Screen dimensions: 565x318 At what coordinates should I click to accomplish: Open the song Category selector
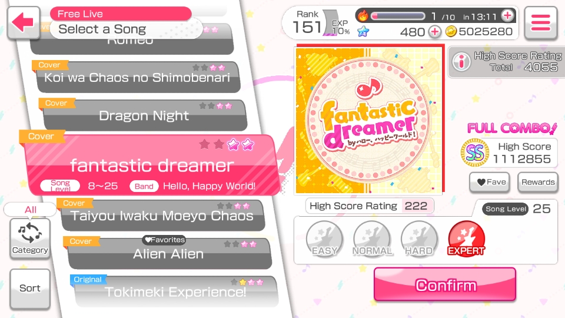[x=30, y=238]
